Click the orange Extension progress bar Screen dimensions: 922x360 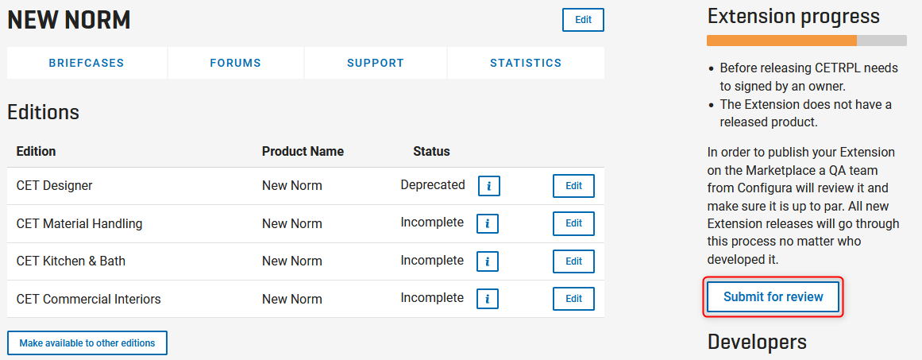click(x=781, y=41)
